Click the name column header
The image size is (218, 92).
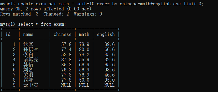28,34
